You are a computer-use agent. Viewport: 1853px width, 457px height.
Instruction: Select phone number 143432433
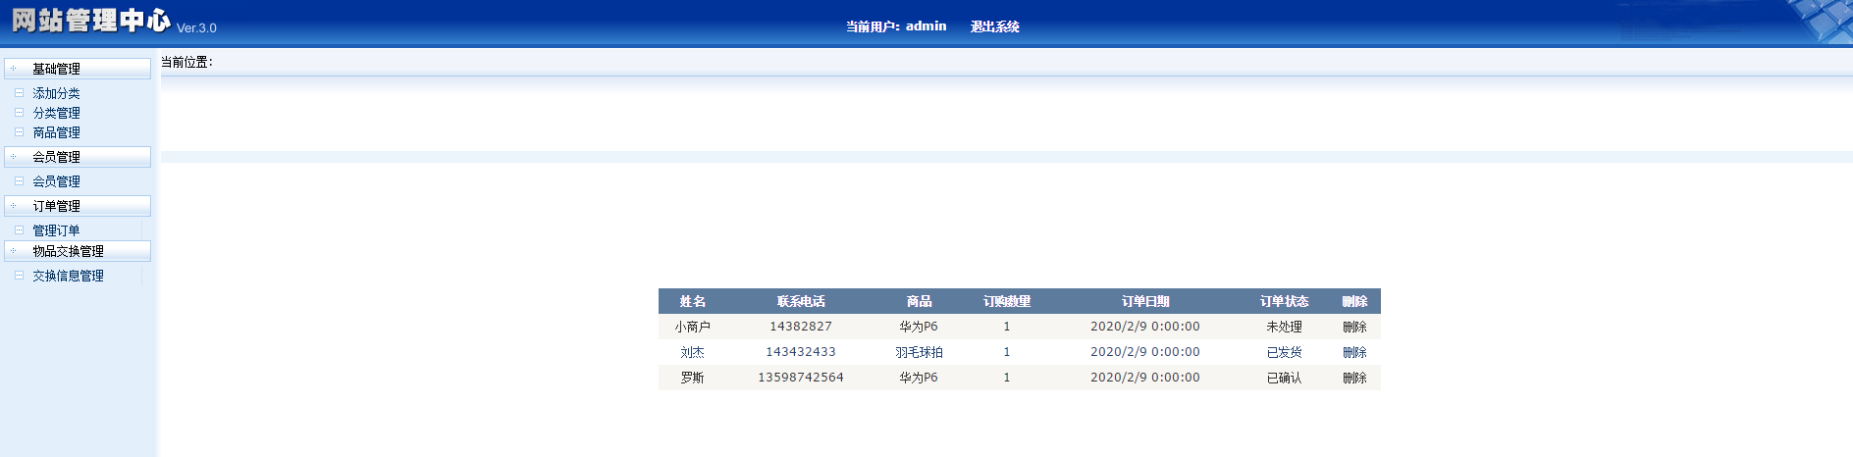coord(801,352)
